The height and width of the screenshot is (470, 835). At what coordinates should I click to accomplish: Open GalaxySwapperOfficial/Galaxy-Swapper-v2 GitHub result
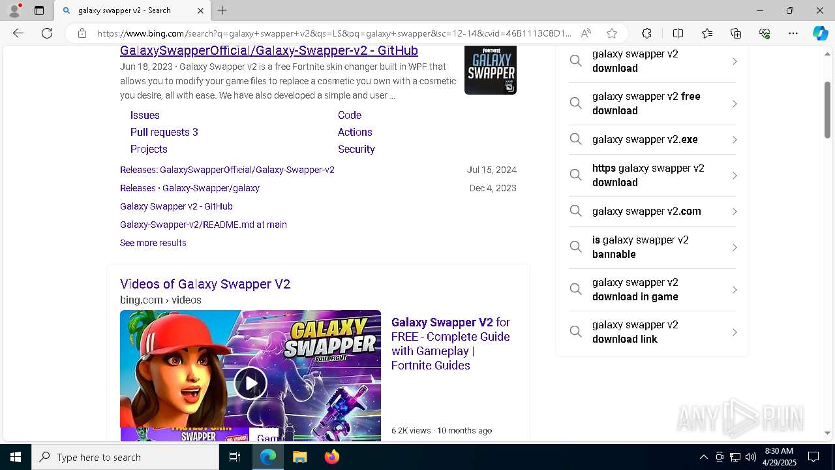(269, 50)
